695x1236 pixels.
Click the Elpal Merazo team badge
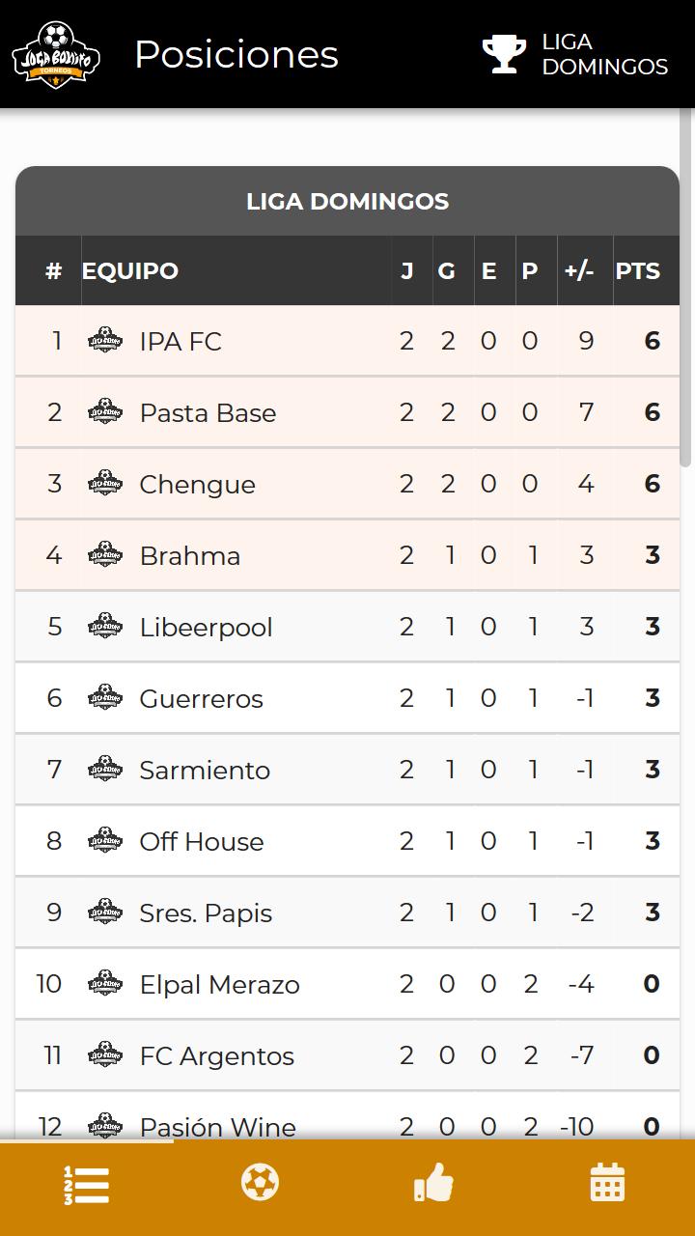point(105,983)
